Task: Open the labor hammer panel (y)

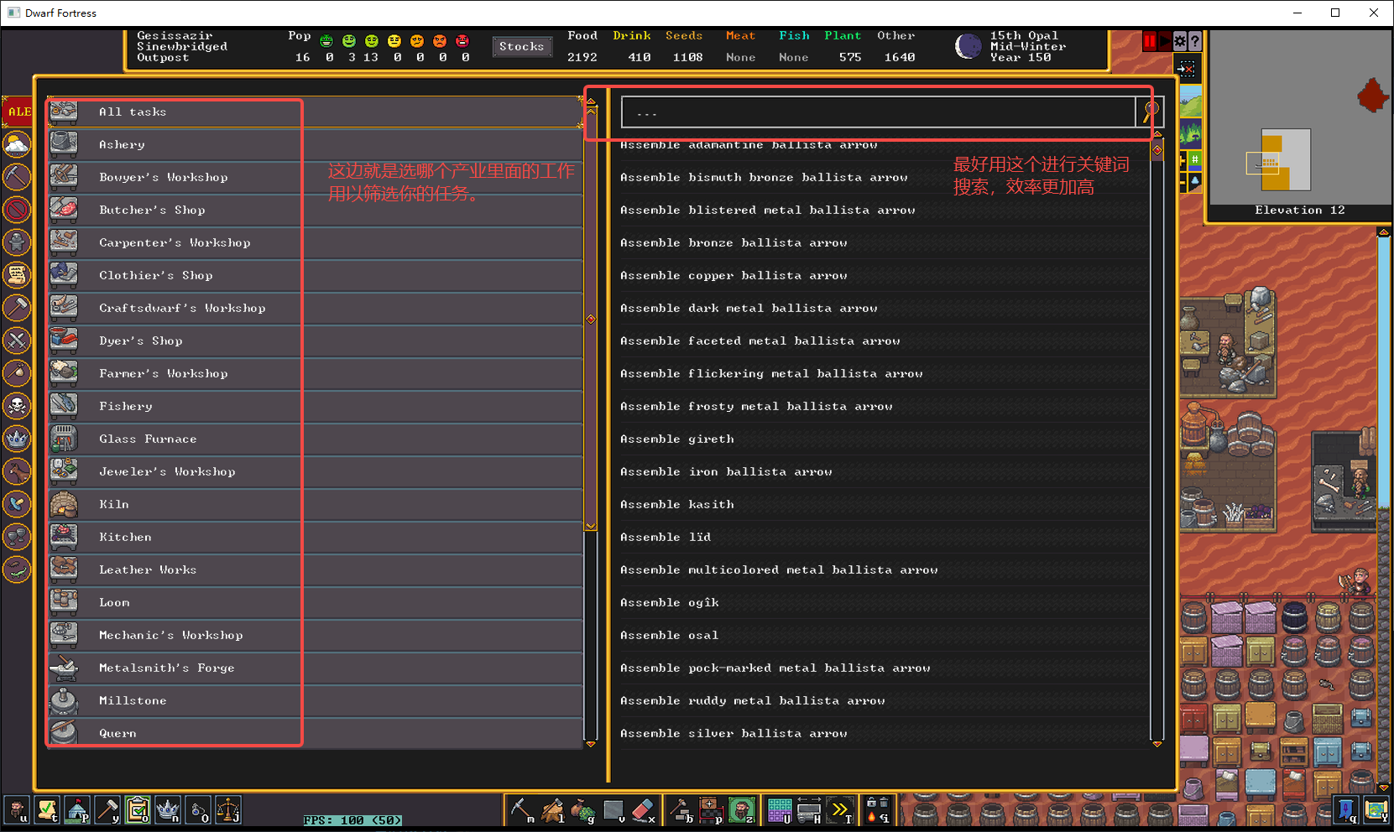Action: click(x=107, y=811)
